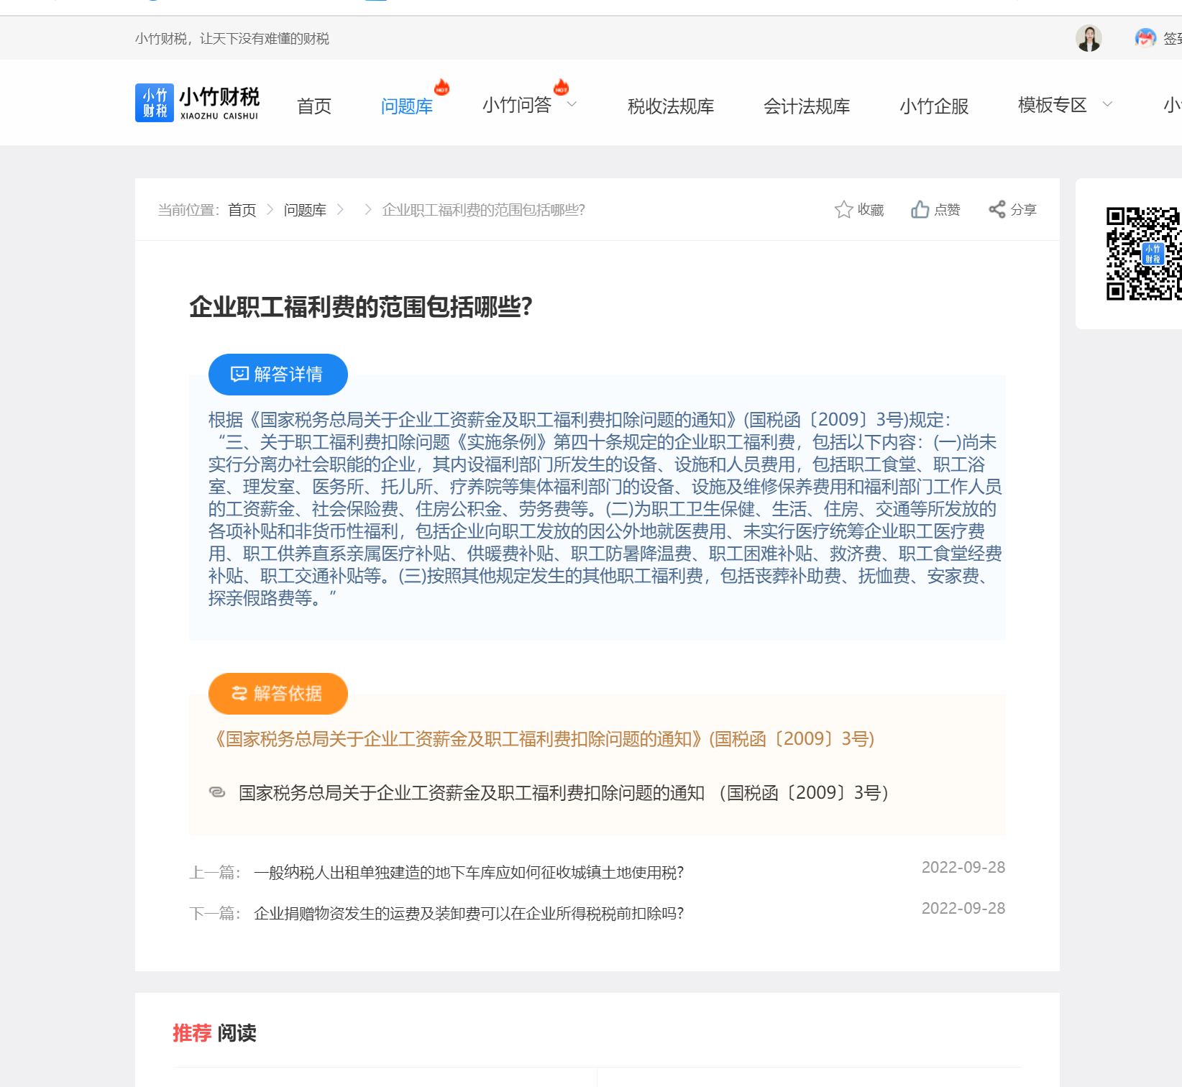This screenshot has width=1182, height=1087.
Task: Expand the 小竹问答 dropdown arrow
Action: [572, 105]
